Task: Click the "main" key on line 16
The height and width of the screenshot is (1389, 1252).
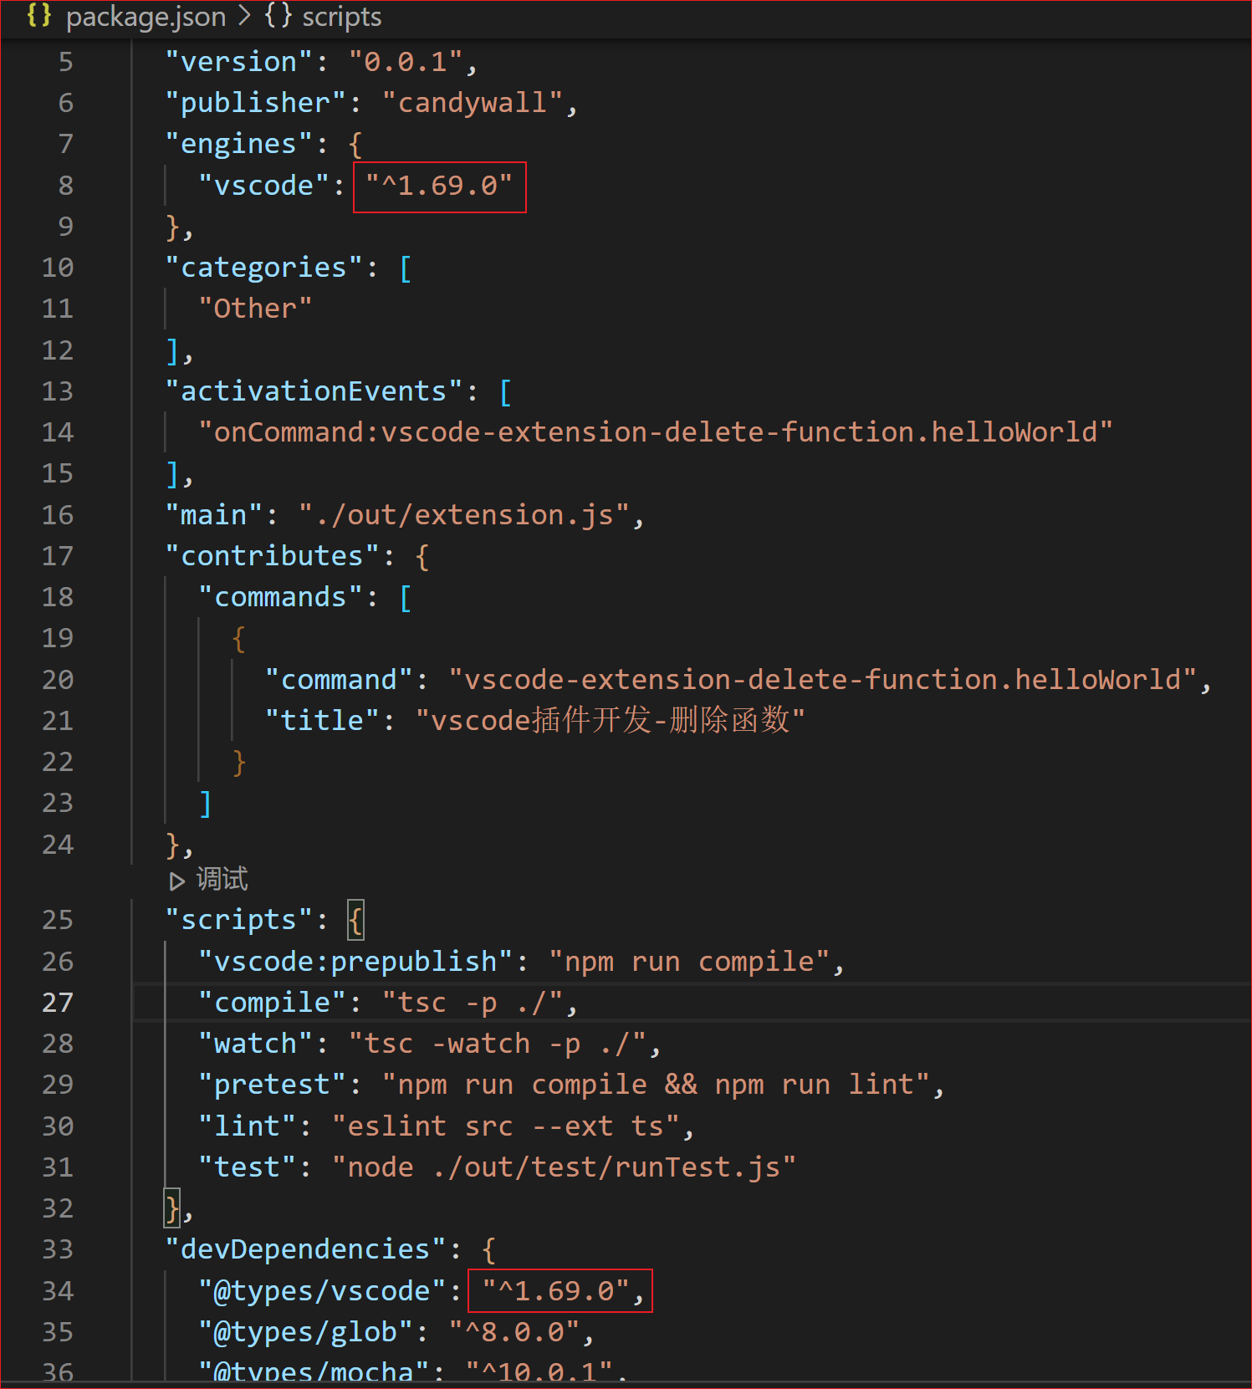Action: pos(214,515)
